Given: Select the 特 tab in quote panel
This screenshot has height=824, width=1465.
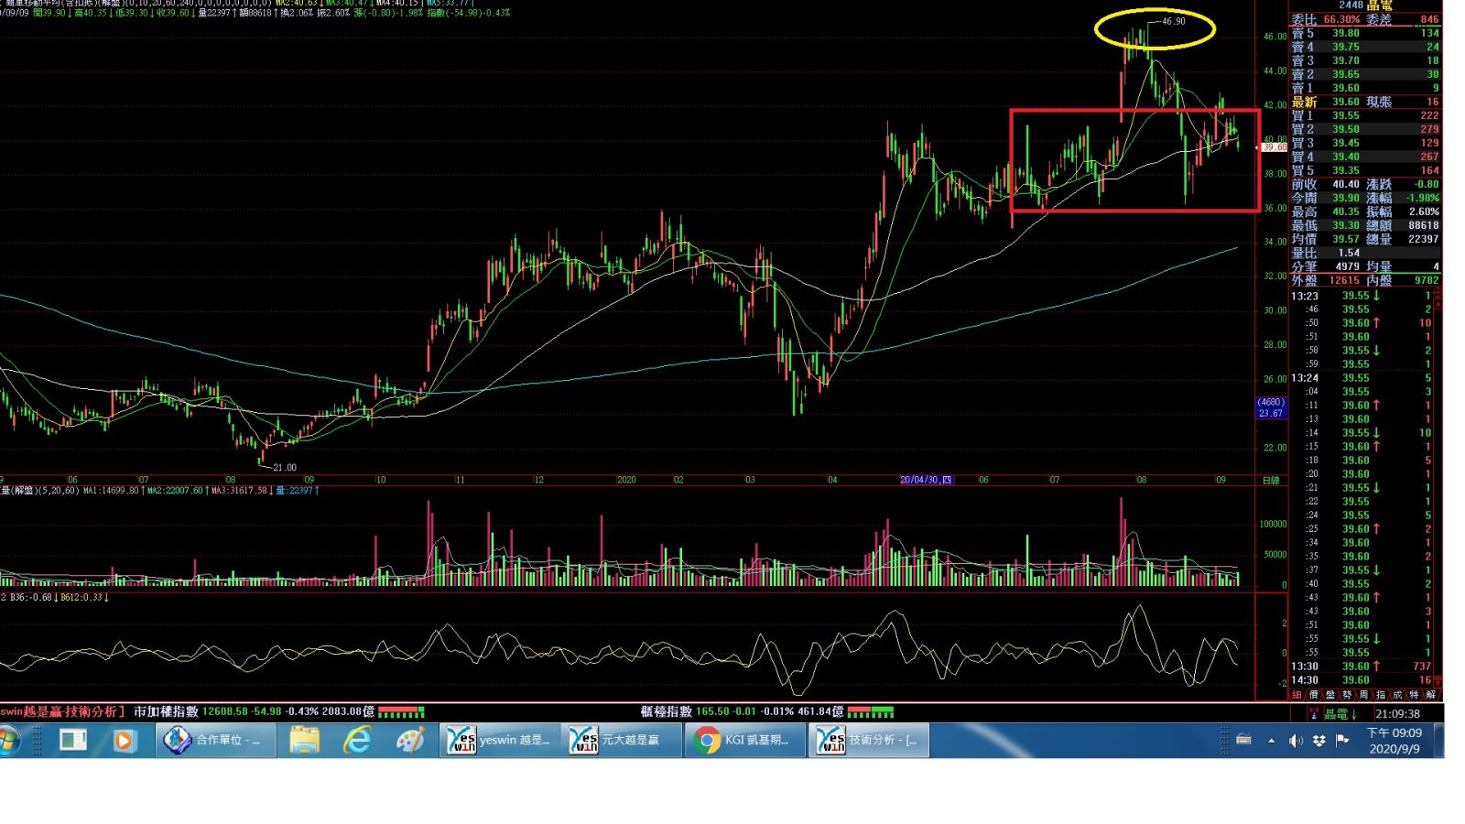Looking at the screenshot, I should (1414, 695).
